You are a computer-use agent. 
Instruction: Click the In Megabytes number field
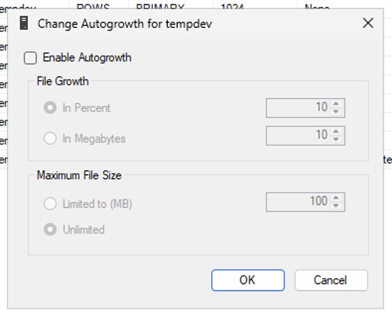[x=298, y=136]
